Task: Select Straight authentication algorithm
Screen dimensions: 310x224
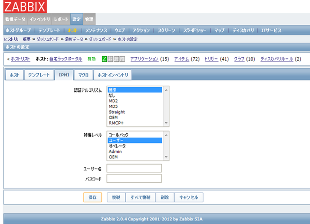Action: 135,112
